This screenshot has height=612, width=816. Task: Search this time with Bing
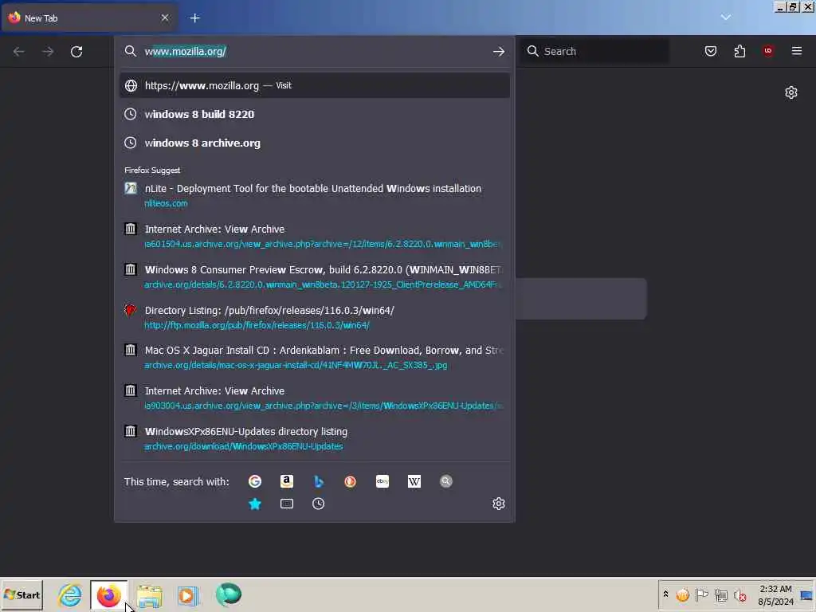[319, 481]
